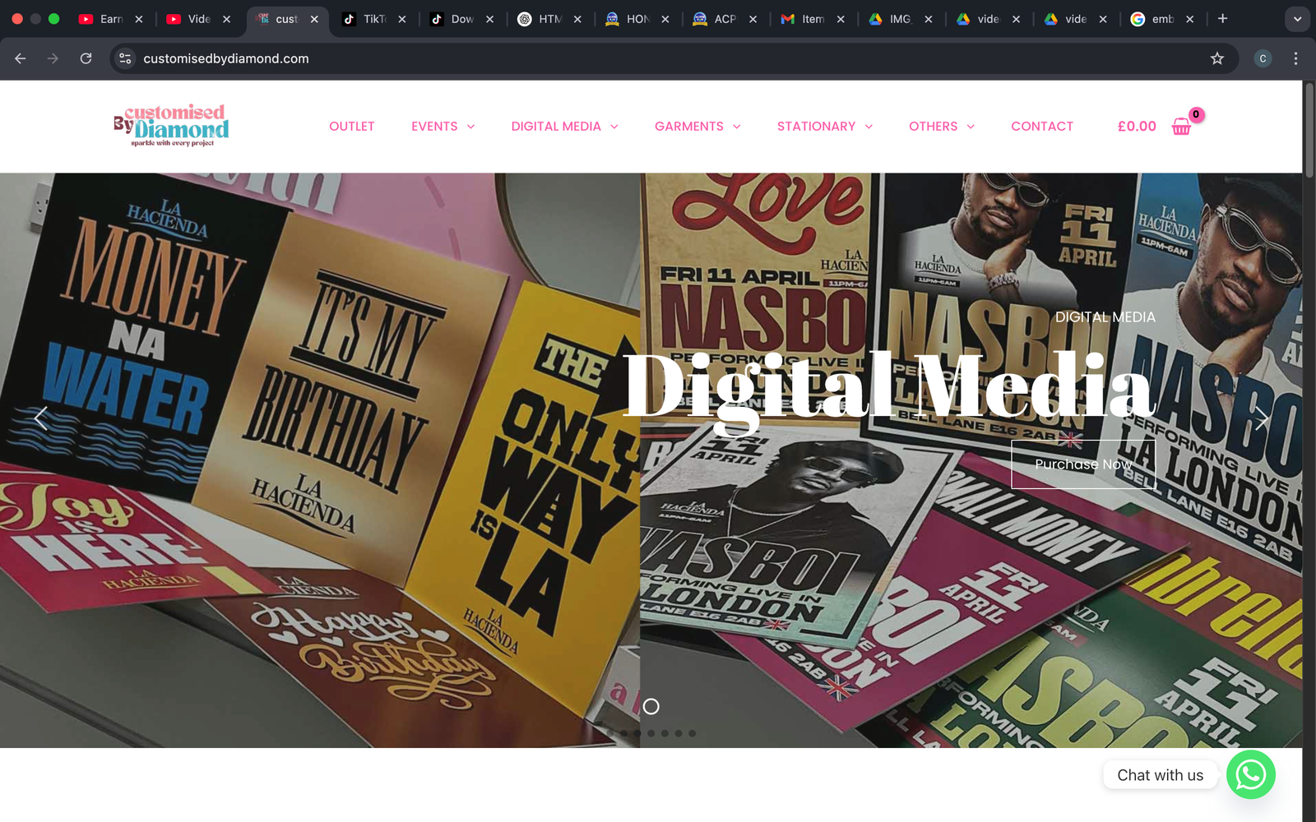Click the Purchase Now button
Image resolution: width=1316 pixels, height=822 pixels.
click(x=1083, y=464)
